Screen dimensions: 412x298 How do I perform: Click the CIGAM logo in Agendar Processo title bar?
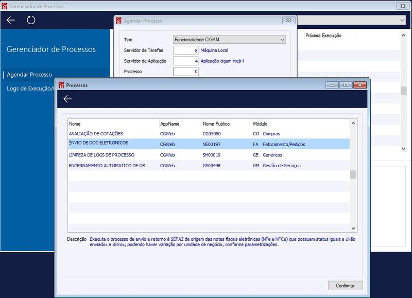[x=119, y=21]
